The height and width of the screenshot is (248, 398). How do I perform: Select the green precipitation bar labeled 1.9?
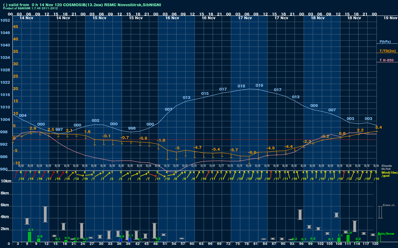coord(348,238)
